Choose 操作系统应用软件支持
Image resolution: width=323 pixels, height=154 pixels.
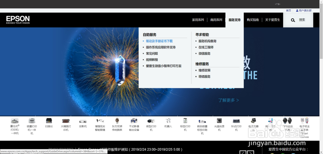(x=161, y=47)
